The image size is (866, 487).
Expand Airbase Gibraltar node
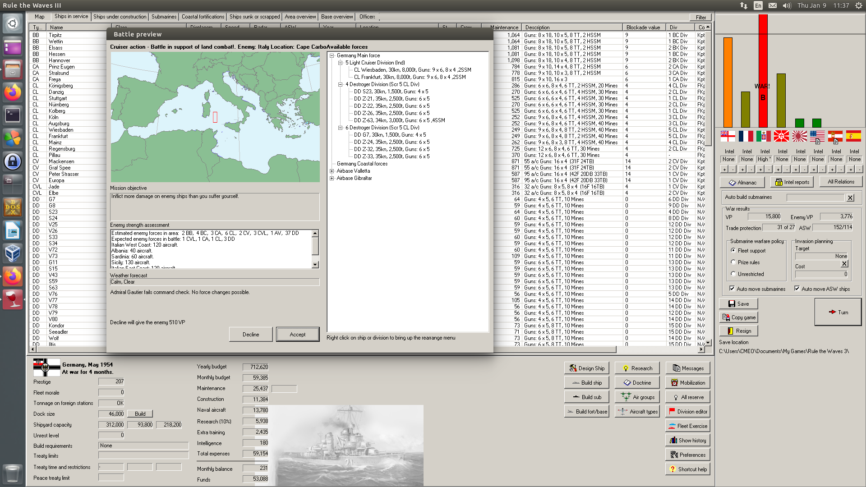click(x=332, y=178)
